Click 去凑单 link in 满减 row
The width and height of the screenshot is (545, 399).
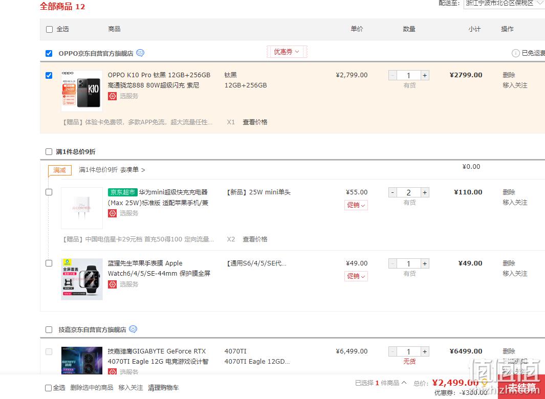[133, 170]
